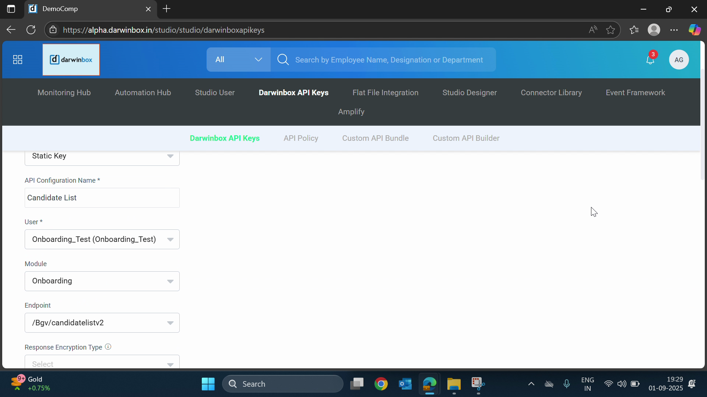Expand the User dropdown
Viewport: 707px width, 397px height.
102,239
